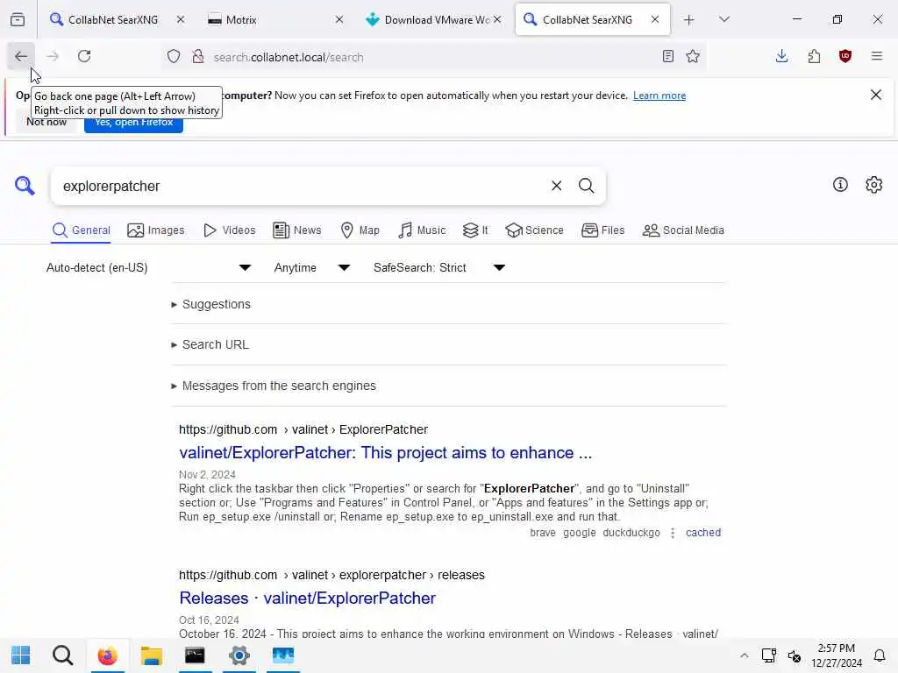The width and height of the screenshot is (898, 673).
Task: Open cached version of first result
Action: coord(702,533)
